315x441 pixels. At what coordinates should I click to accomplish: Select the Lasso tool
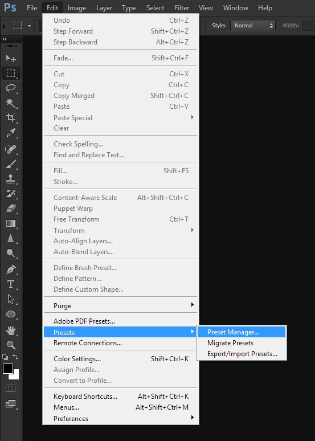tap(11, 88)
